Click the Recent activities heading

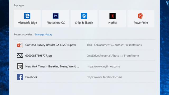[23, 35]
